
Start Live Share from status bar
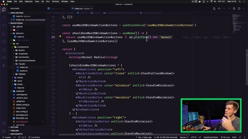point(34,137)
